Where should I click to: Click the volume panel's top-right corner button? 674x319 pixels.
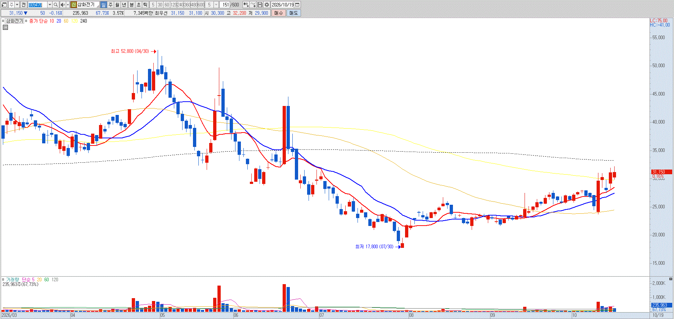point(670,279)
